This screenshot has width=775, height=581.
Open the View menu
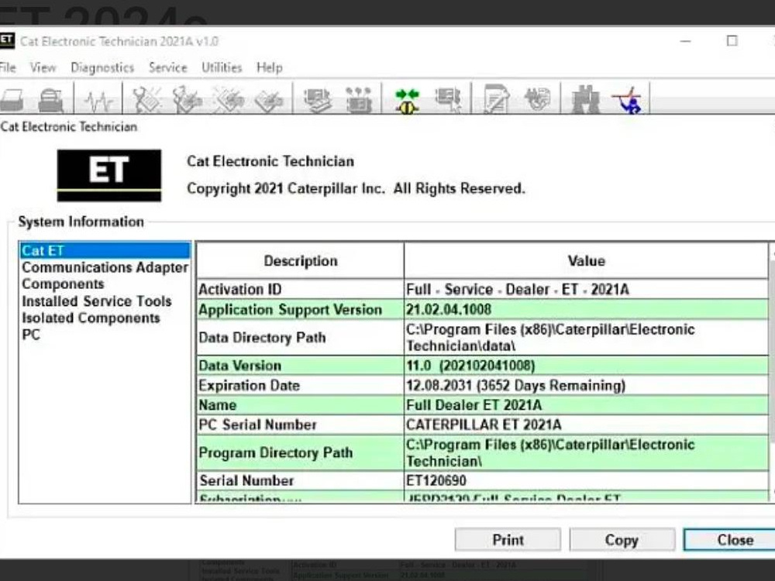(x=43, y=67)
